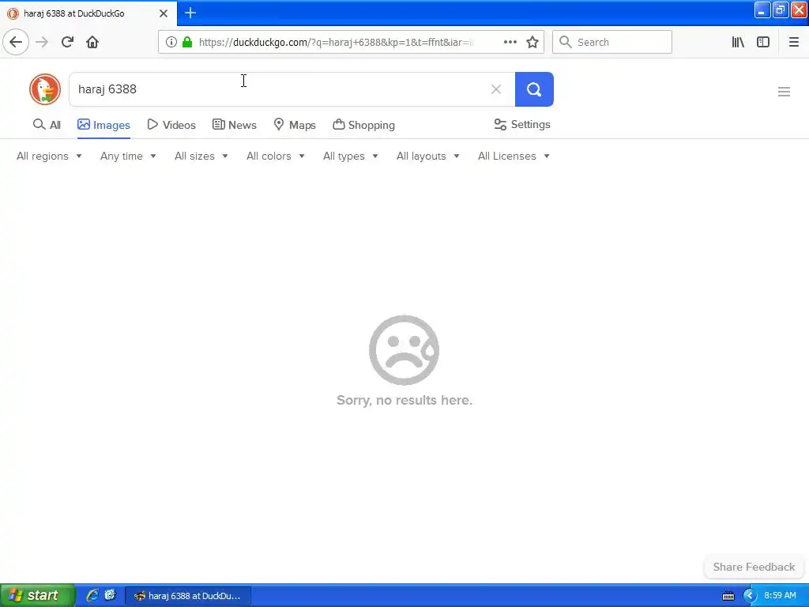
Task: Toggle the Firefox sidebar view
Action: pos(763,42)
